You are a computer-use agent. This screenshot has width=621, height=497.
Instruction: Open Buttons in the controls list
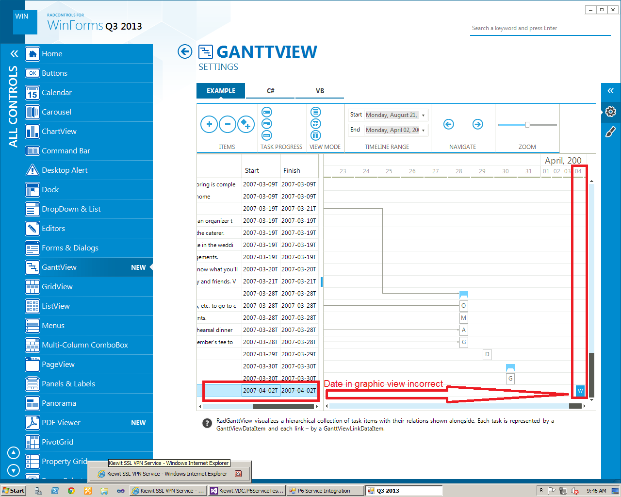[89, 73]
